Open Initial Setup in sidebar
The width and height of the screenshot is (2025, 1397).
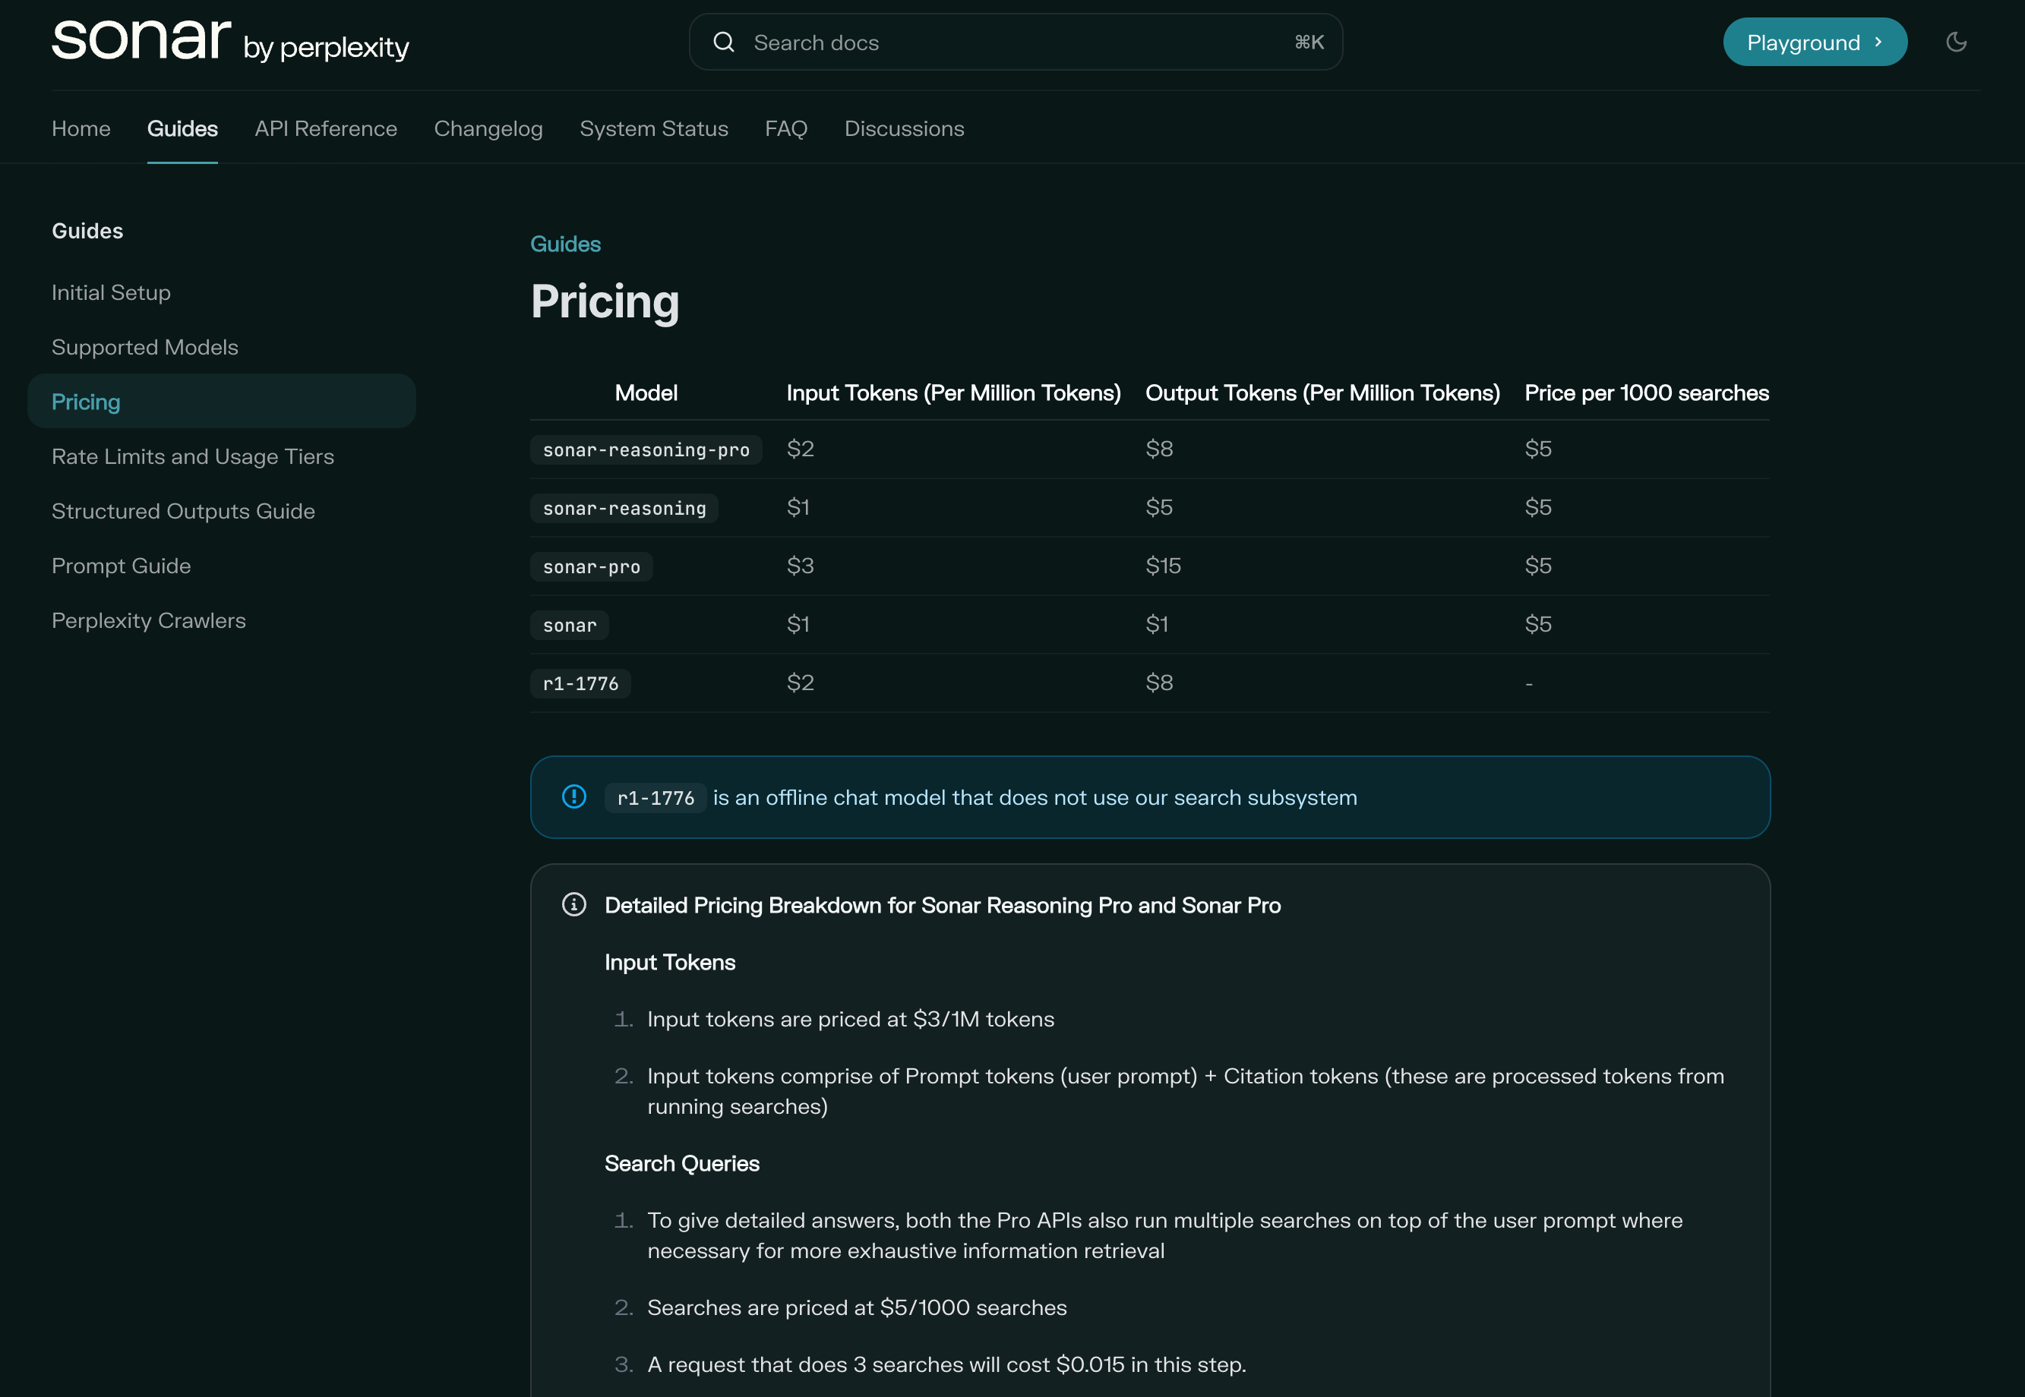[x=111, y=292]
